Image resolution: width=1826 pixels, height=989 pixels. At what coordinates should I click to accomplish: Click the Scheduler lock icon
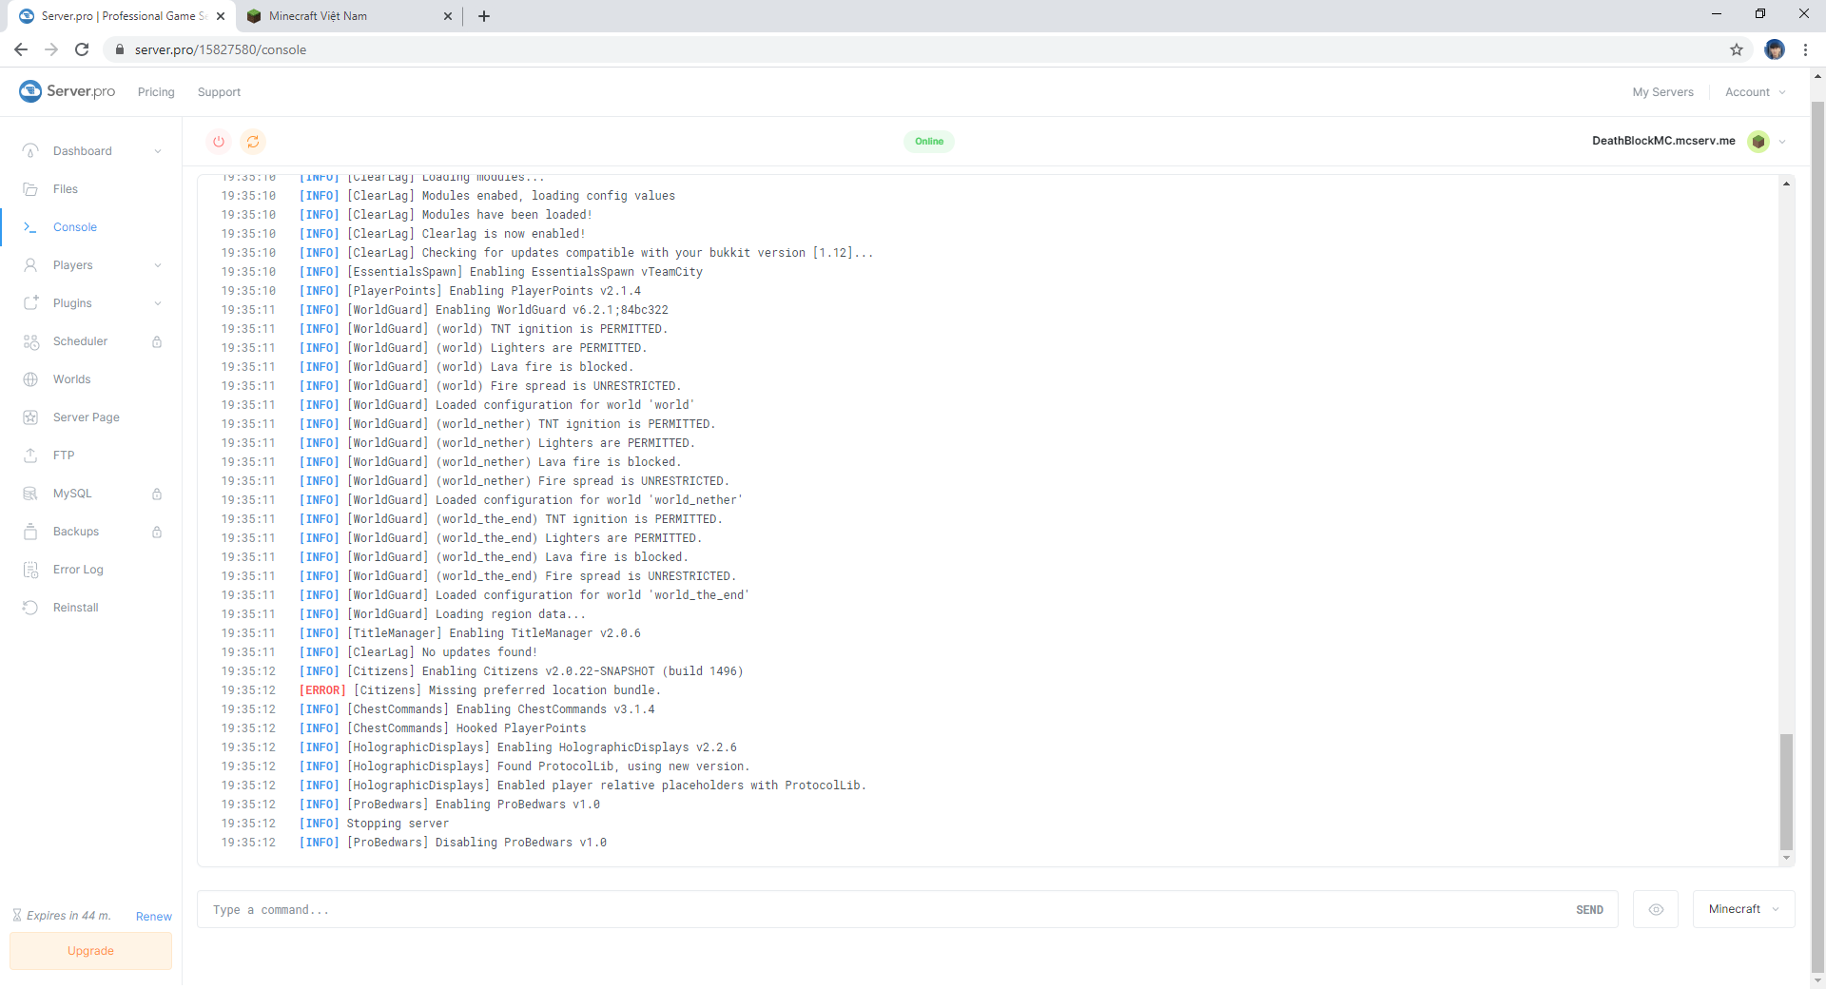(x=157, y=341)
